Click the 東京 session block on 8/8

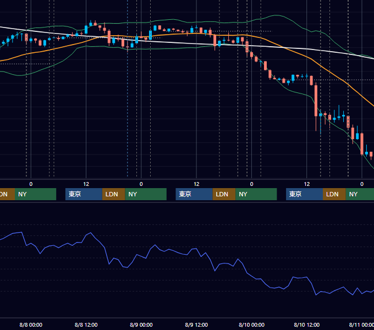[84, 194]
